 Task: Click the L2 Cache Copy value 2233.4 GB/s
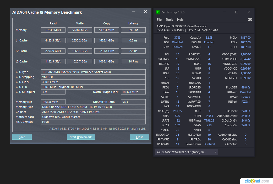[107, 51]
